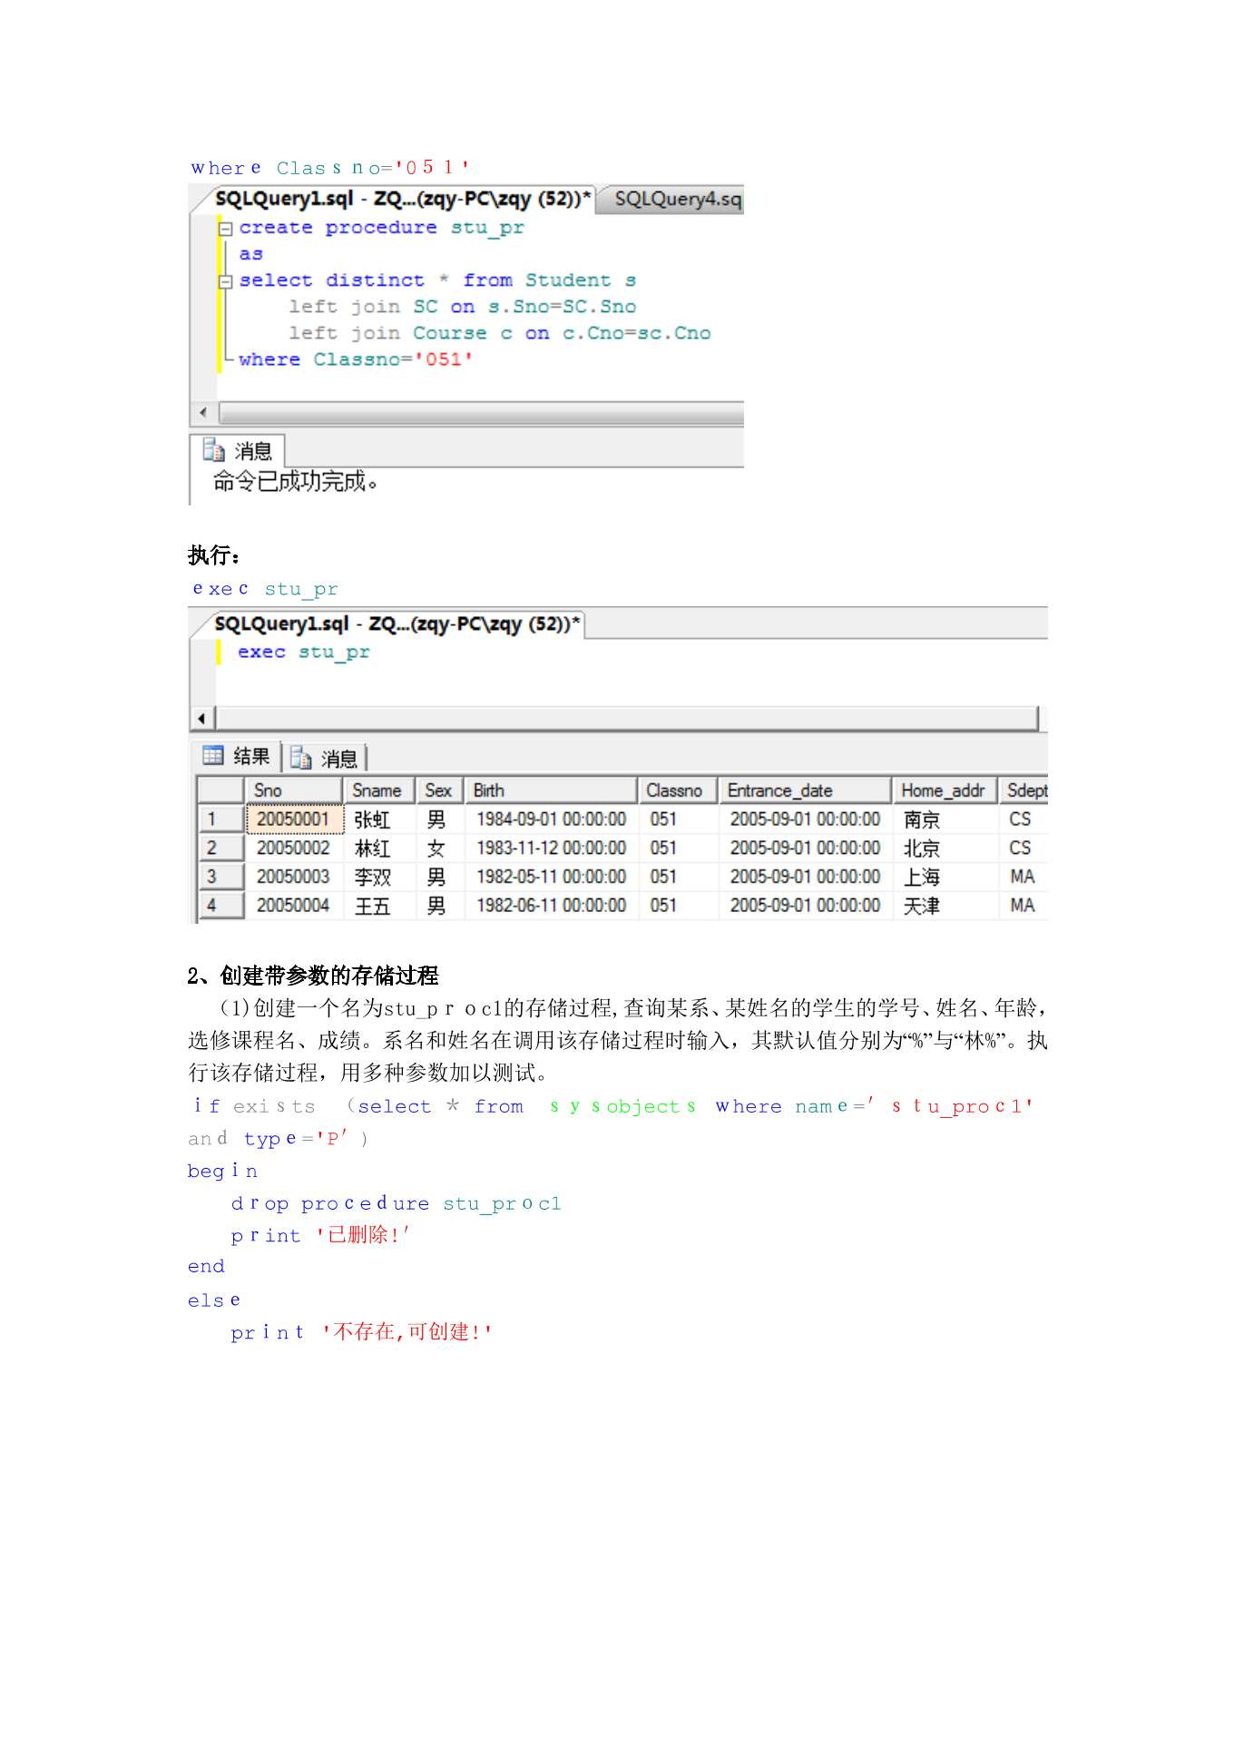The width and height of the screenshot is (1234, 1746).
Task: Click the 天津 home address cell
Action: pos(945,906)
